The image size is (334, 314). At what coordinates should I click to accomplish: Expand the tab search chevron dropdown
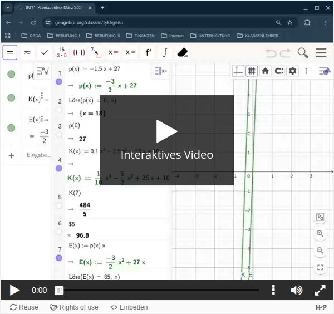[8, 8]
